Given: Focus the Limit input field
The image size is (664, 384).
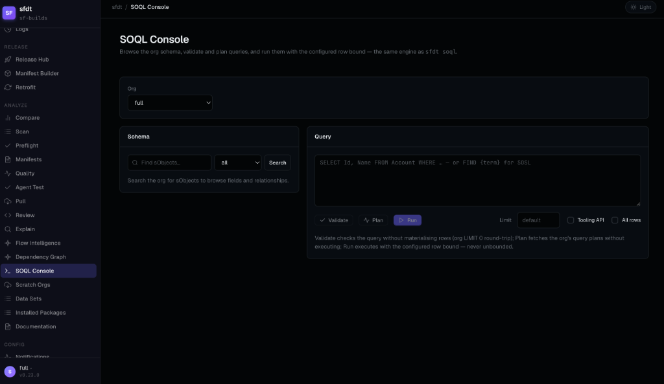Looking at the screenshot, I should pos(538,220).
